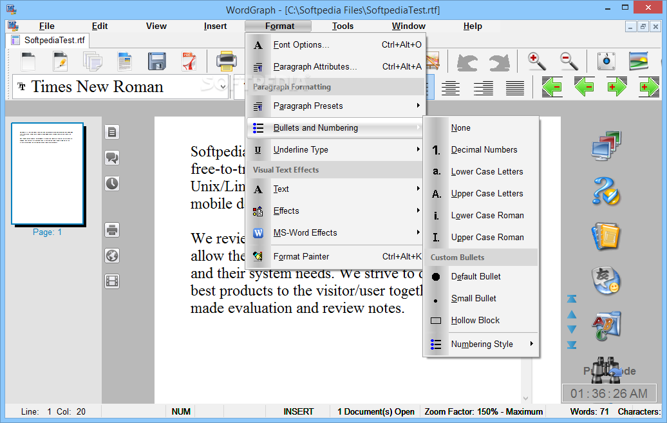Choose None in bullets submenu
The height and width of the screenshot is (423, 667).
[x=482, y=127]
